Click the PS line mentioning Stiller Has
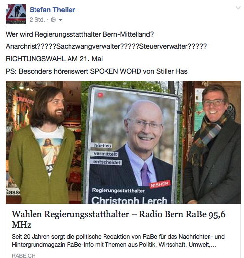 [x=97, y=71]
